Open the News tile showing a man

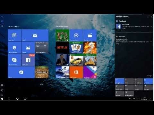63,60
